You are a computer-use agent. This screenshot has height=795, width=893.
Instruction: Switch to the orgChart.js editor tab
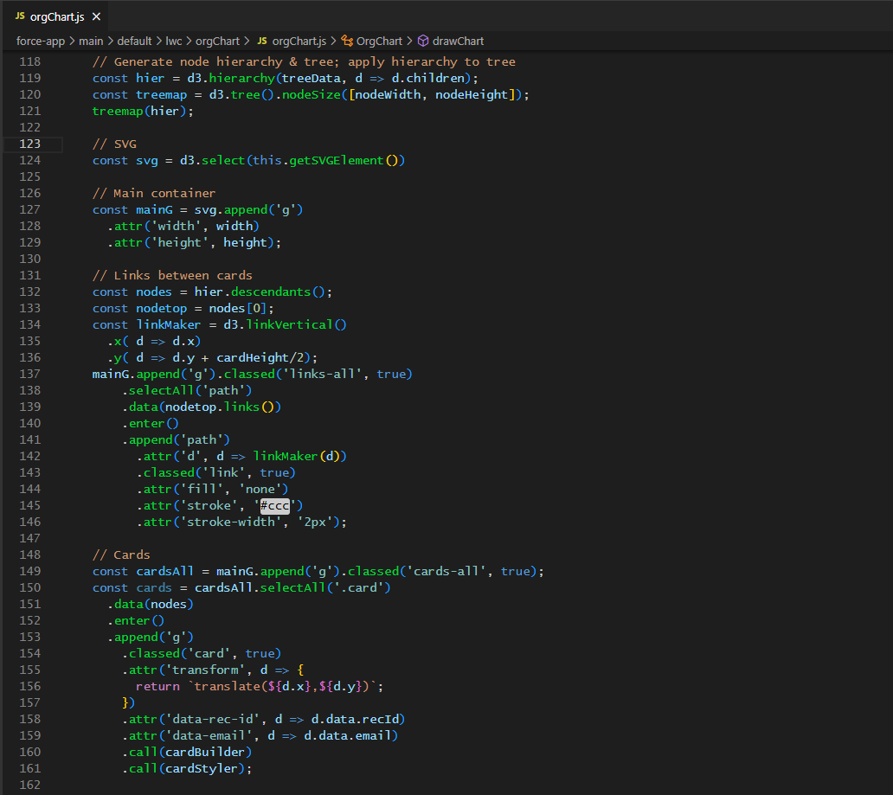tap(59, 16)
